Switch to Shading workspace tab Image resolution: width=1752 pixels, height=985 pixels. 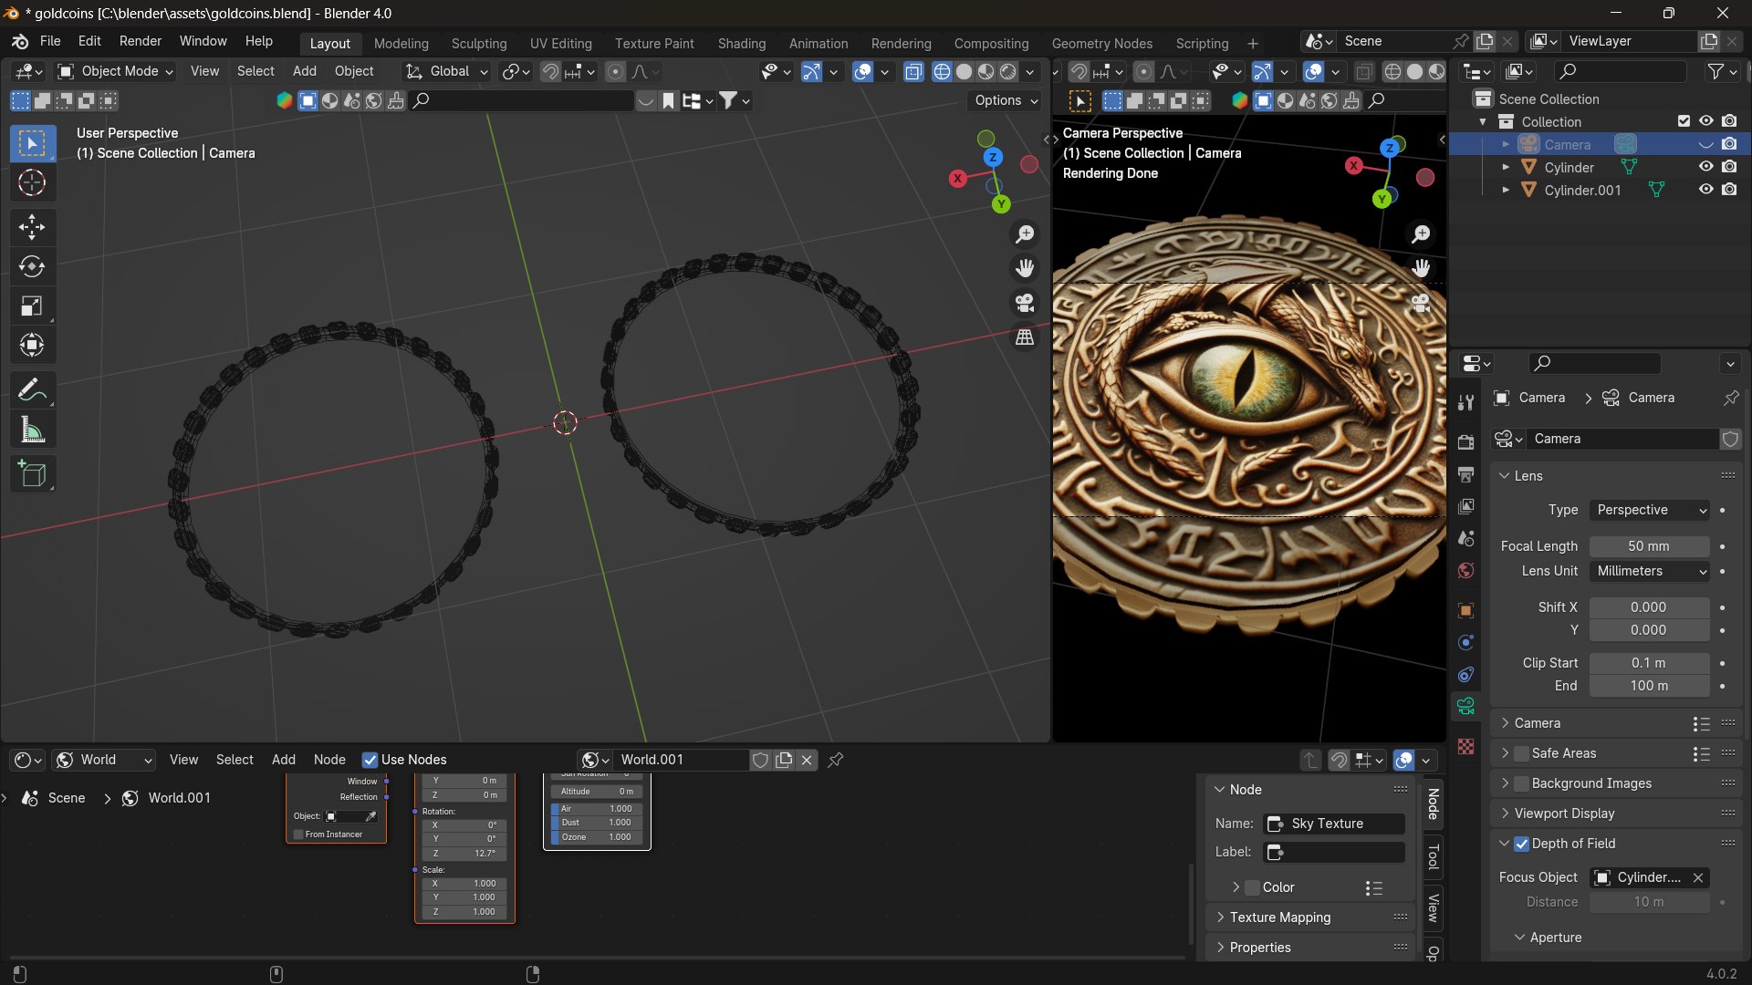pos(741,44)
